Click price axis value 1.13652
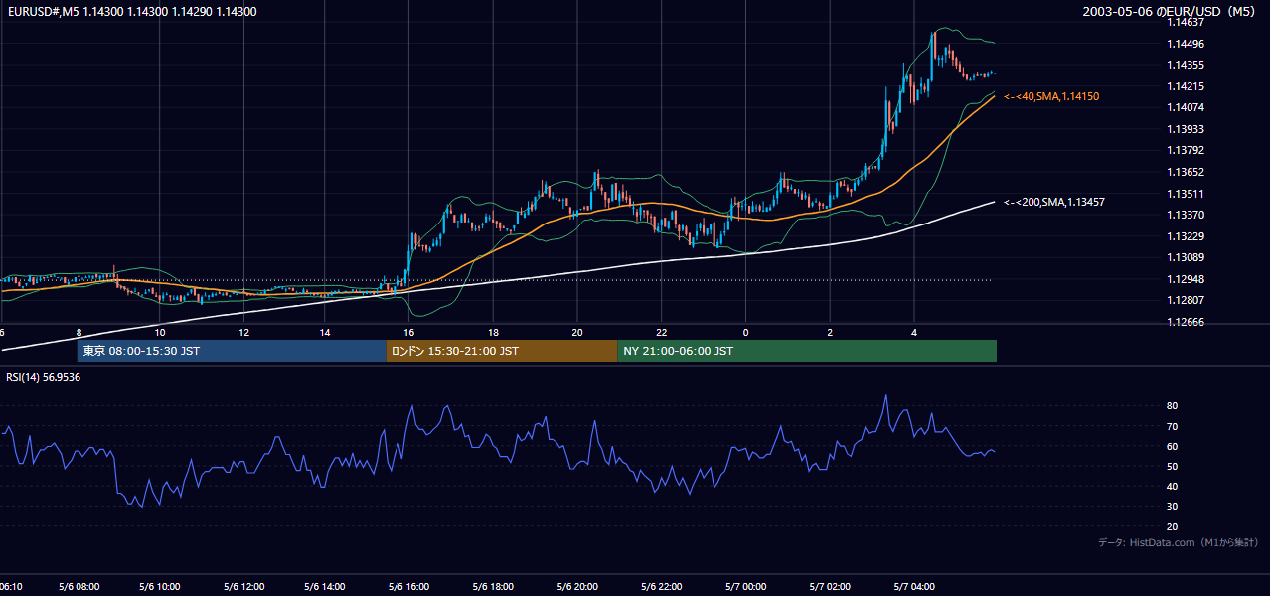1270x596 pixels. click(x=1187, y=172)
